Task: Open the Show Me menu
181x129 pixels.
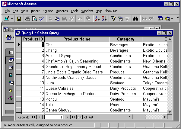Action: tap(111, 11)
